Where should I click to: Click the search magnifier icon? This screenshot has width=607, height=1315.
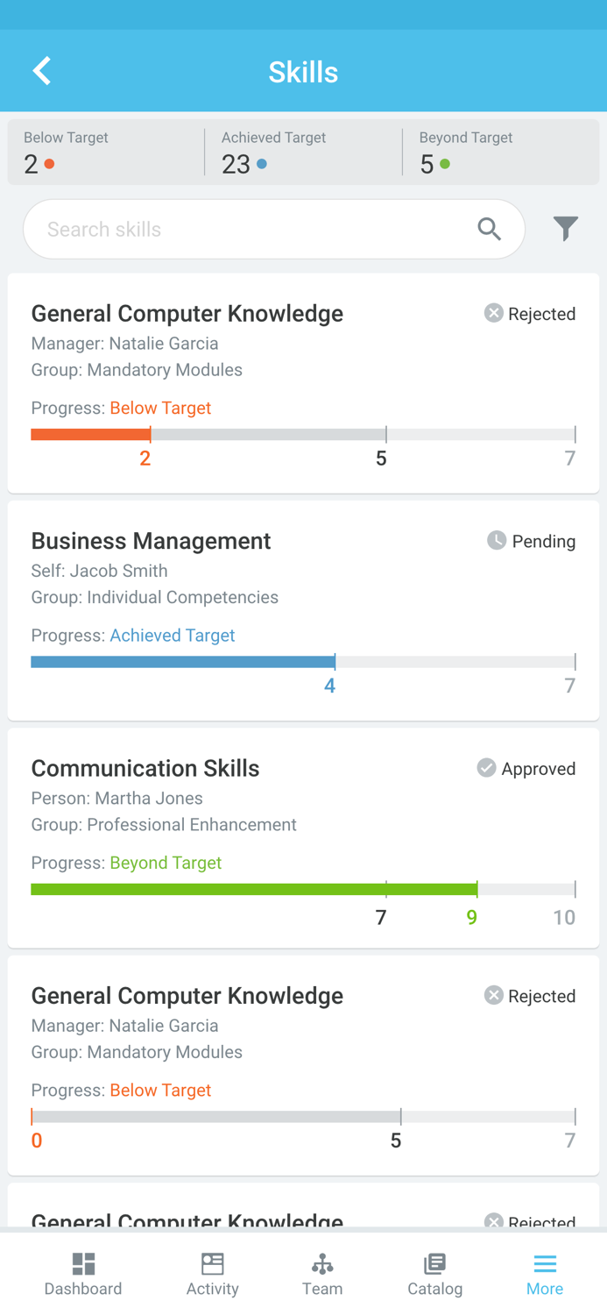(490, 230)
